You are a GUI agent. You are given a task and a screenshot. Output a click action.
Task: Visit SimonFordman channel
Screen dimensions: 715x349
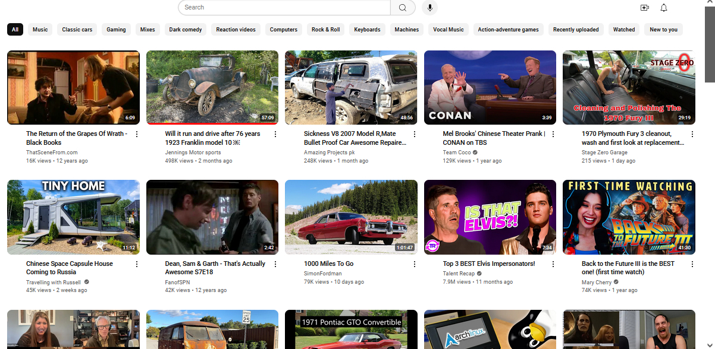pyautogui.click(x=323, y=274)
